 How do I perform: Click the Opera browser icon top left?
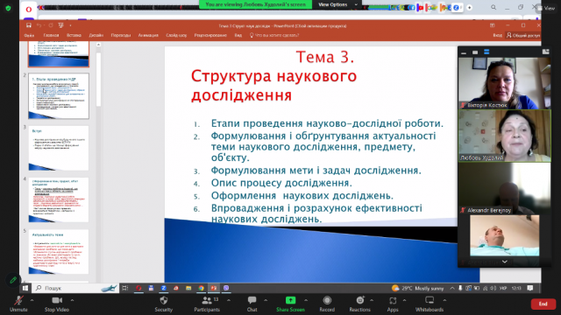tap(29, 10)
